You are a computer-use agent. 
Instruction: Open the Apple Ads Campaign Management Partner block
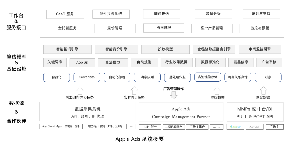181,112
